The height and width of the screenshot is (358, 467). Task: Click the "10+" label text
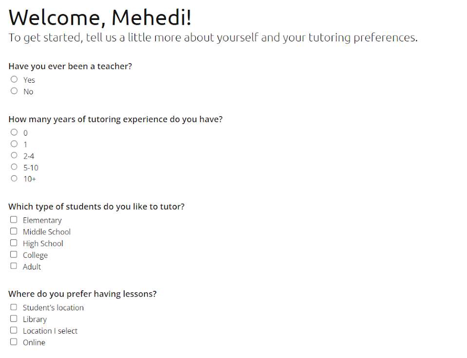[x=29, y=179]
